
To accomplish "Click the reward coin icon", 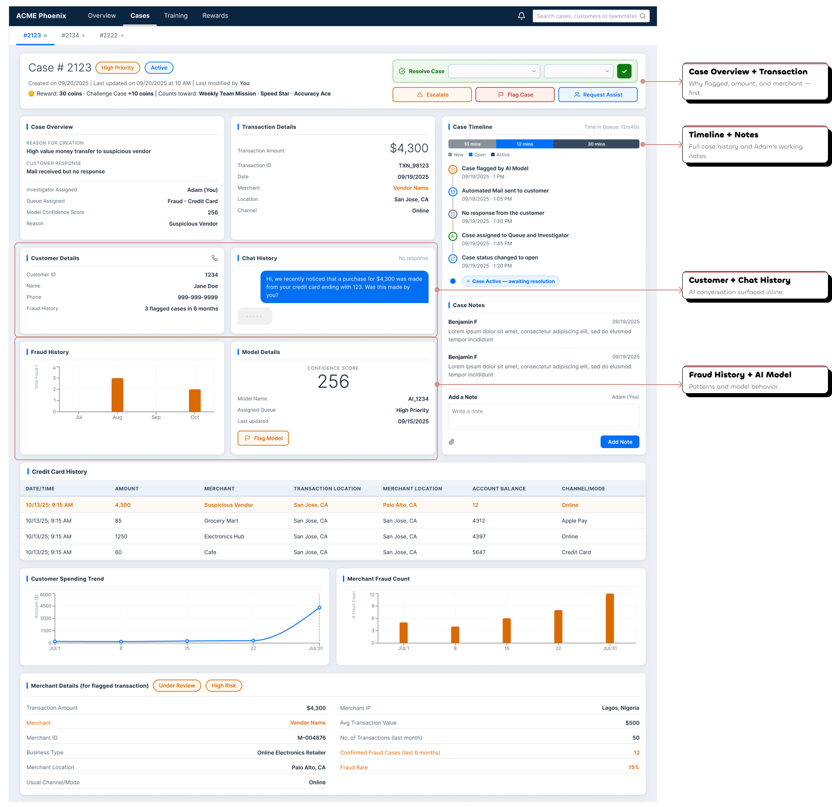I will point(31,94).
